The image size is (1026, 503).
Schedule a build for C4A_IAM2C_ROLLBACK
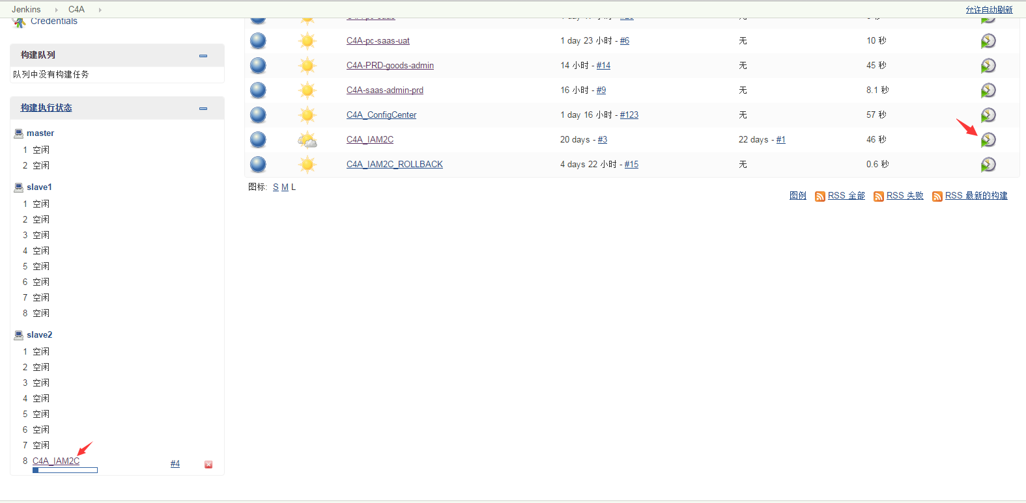(988, 165)
